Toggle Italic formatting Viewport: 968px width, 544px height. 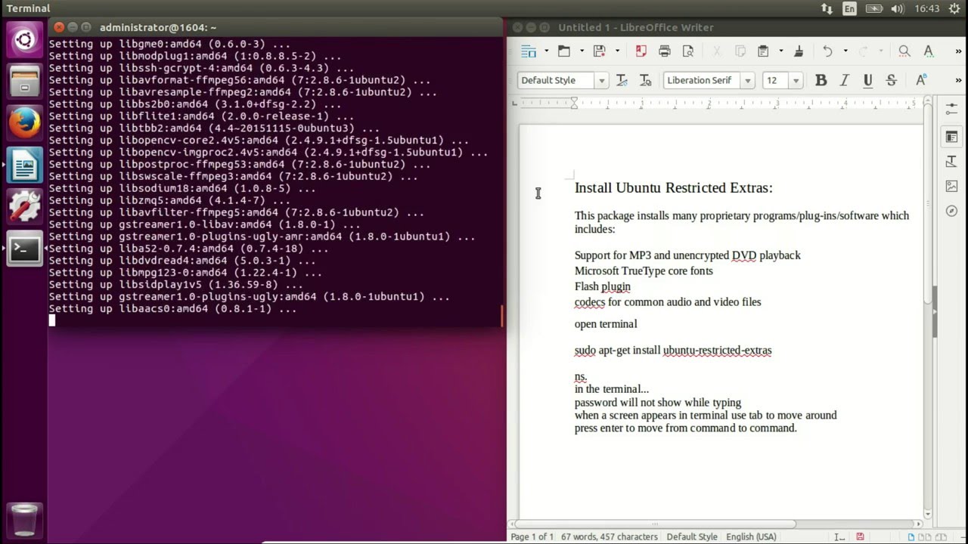pos(845,80)
